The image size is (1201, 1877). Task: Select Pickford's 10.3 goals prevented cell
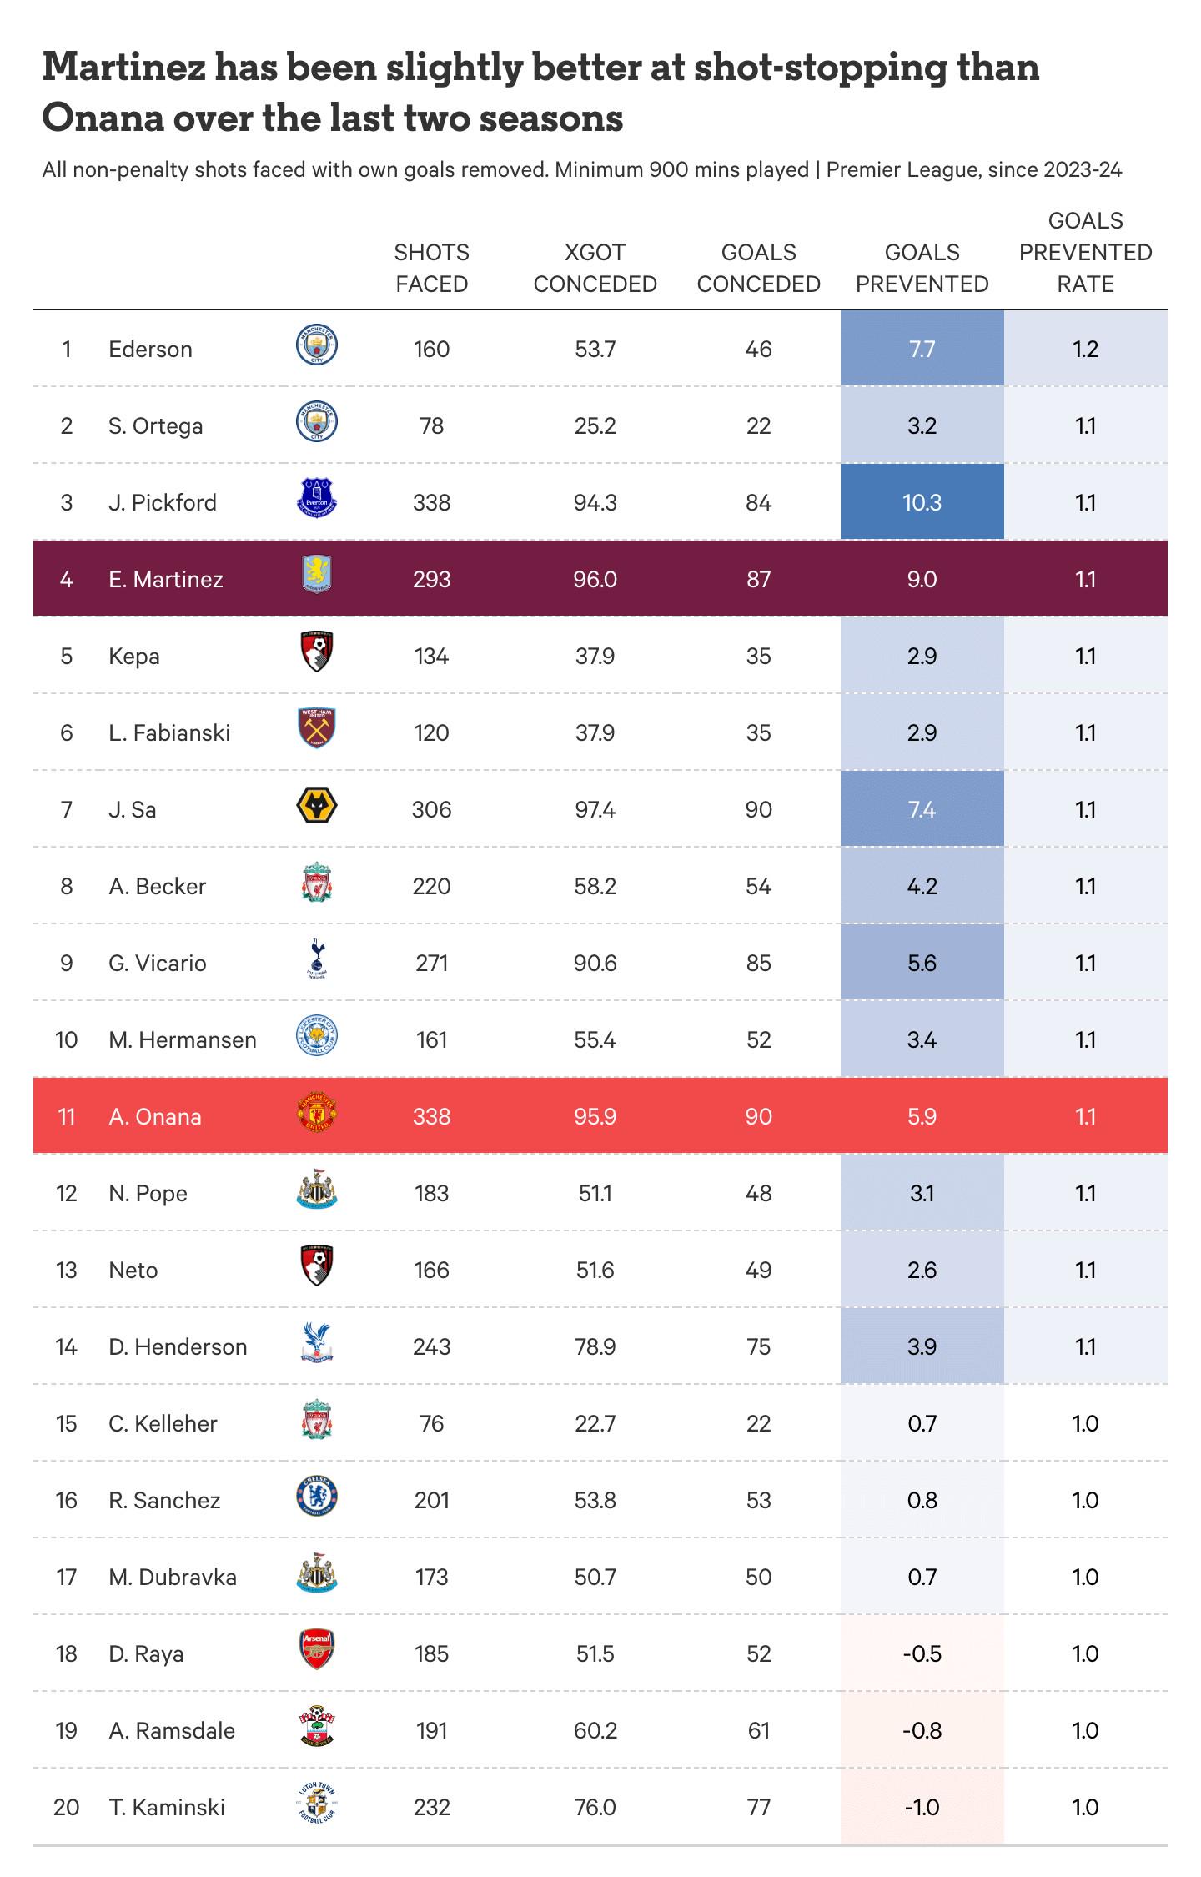pyautogui.click(x=922, y=502)
